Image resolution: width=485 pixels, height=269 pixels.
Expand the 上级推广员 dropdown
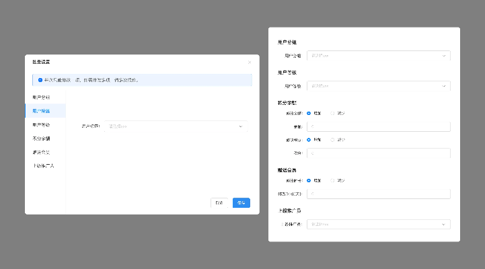[x=379, y=224]
